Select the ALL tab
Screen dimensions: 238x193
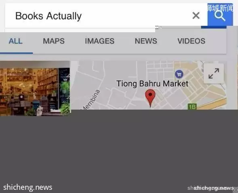(16, 41)
